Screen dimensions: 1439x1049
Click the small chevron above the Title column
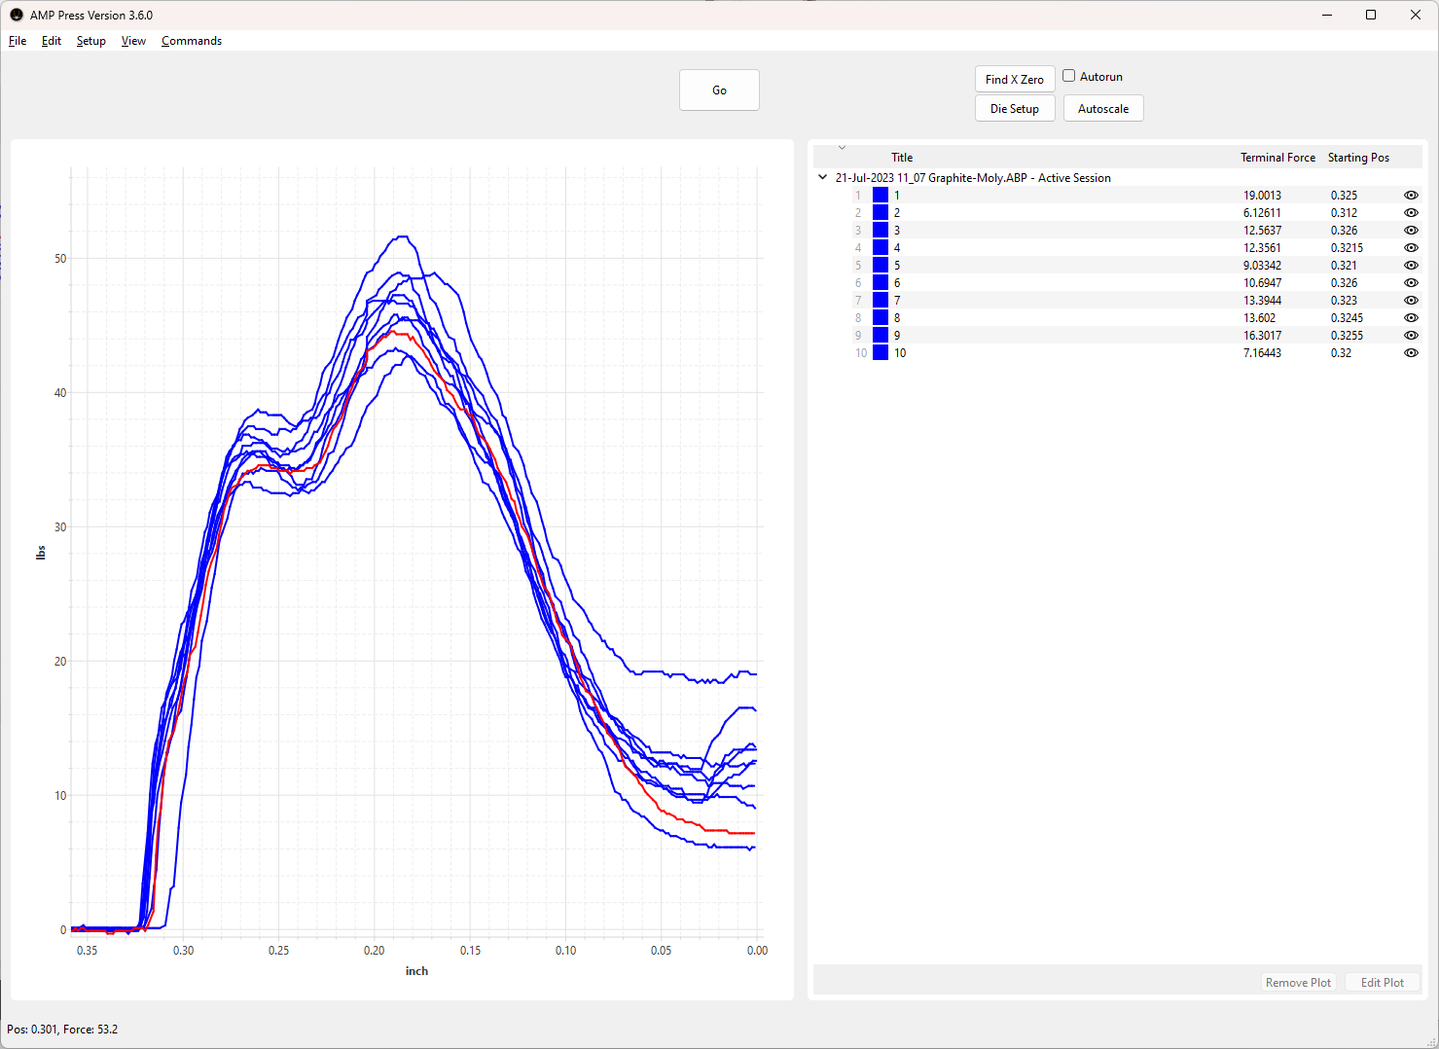click(x=843, y=147)
